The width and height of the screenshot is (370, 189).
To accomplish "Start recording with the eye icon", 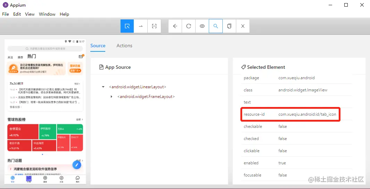I will [x=202, y=26].
